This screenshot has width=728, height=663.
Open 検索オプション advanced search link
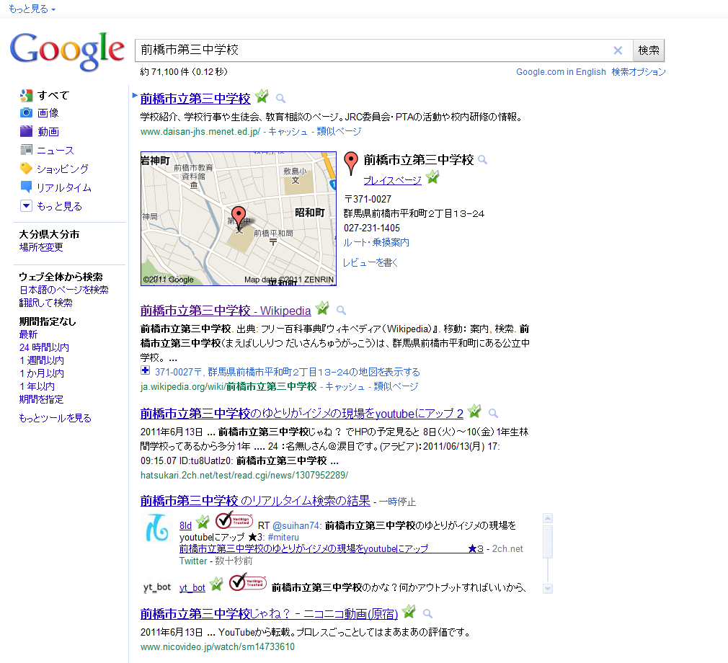point(639,72)
